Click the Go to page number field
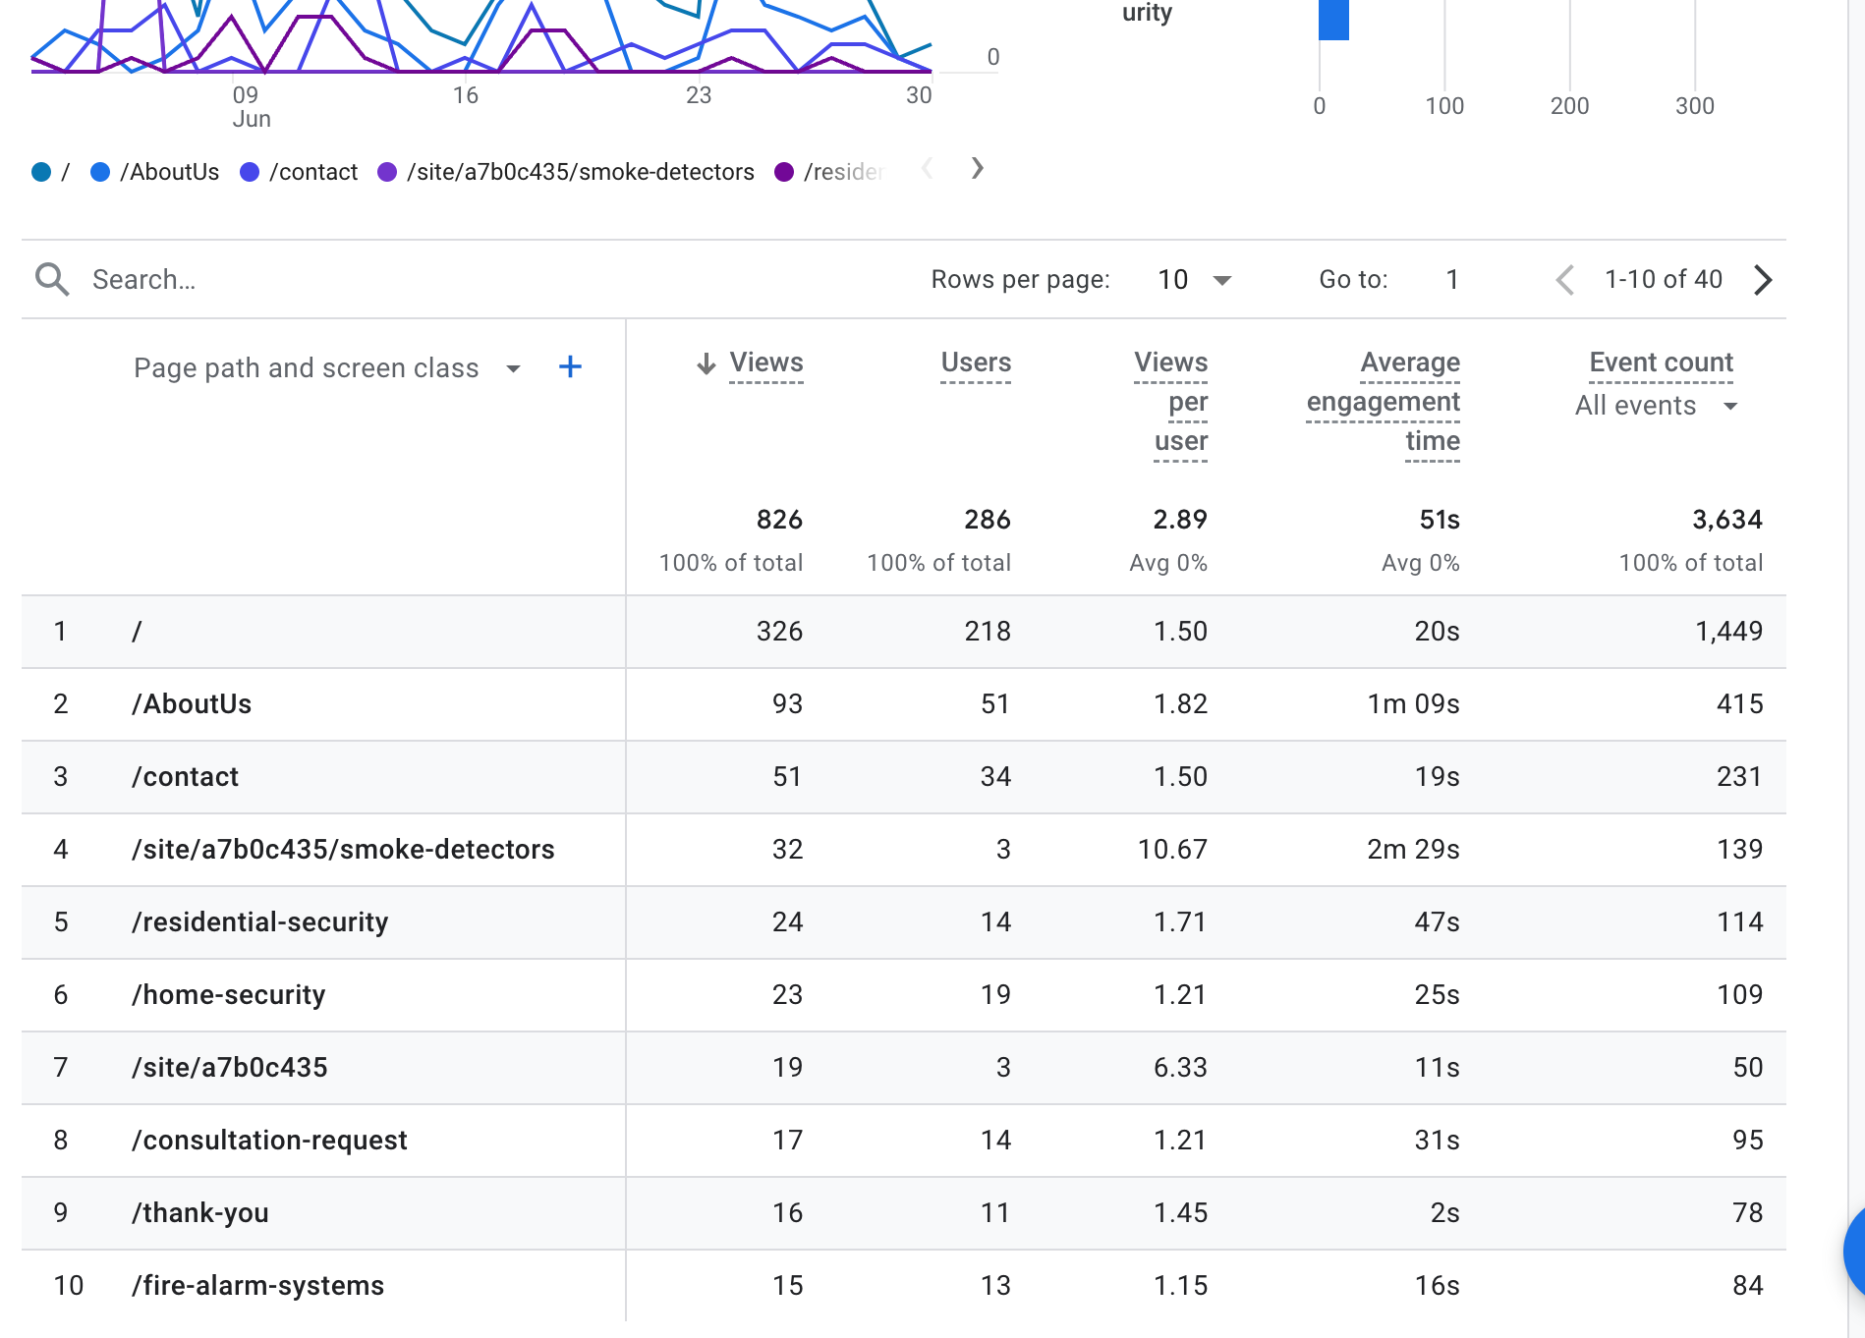 click(x=1451, y=280)
